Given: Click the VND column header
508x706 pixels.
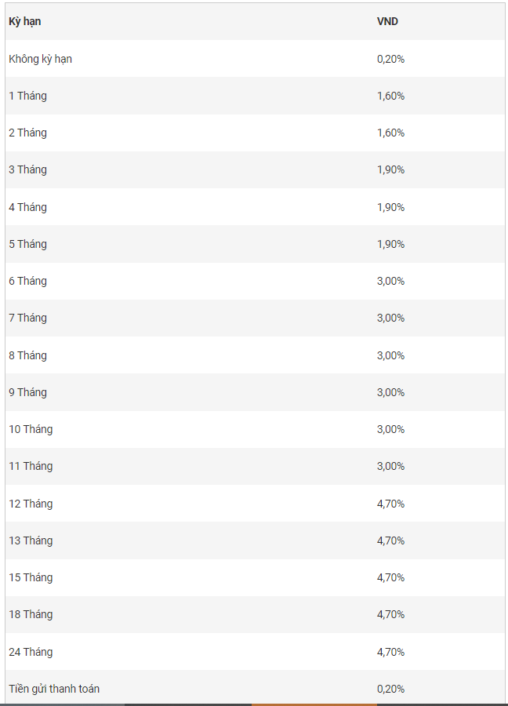Looking at the screenshot, I should pyautogui.click(x=387, y=22).
